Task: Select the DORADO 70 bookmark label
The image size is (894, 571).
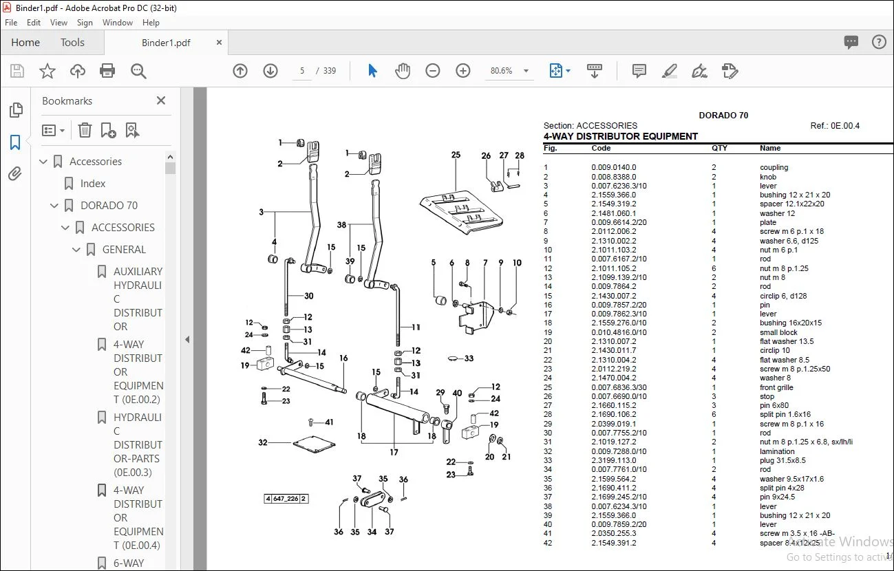Action: point(109,206)
